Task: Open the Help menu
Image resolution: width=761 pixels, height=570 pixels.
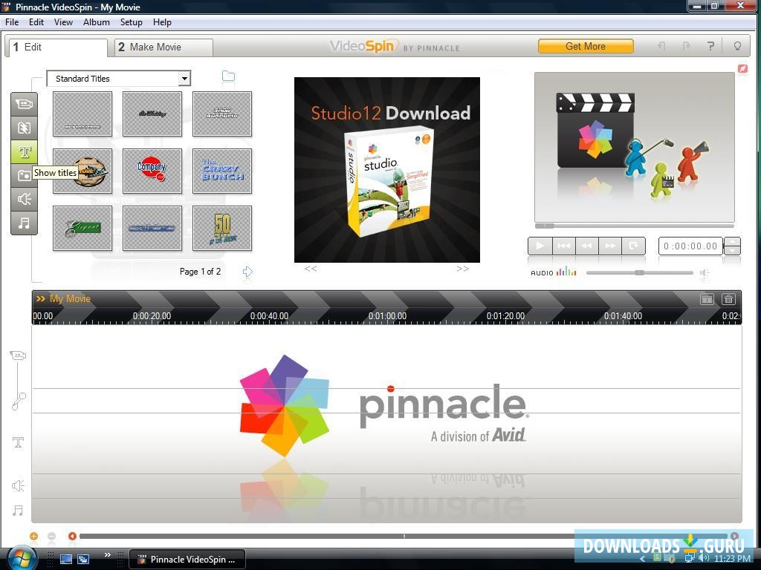Action: [162, 22]
